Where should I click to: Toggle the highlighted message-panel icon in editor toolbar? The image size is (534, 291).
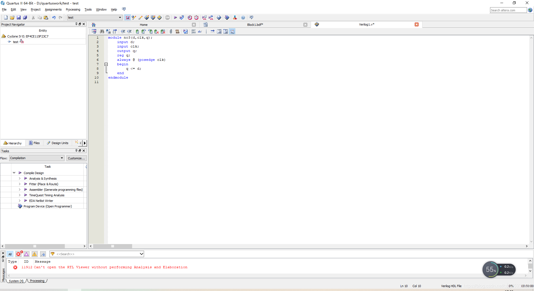[x=233, y=31]
